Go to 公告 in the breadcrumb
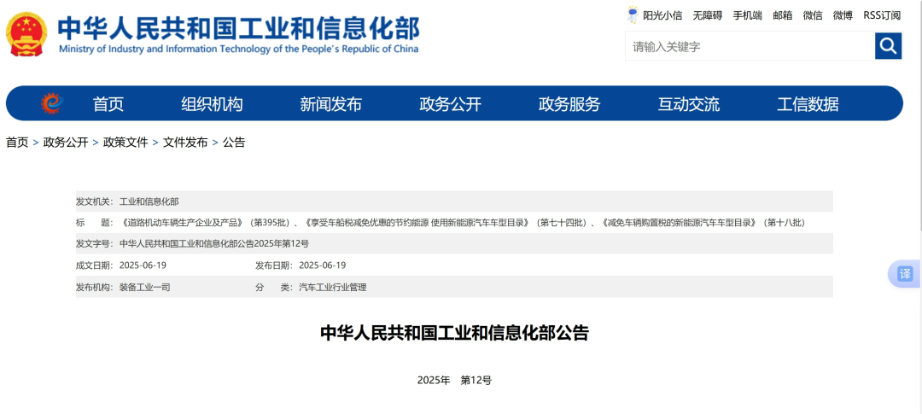Image resolution: width=922 pixels, height=414 pixels. point(233,143)
